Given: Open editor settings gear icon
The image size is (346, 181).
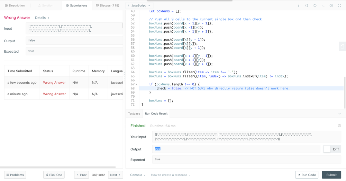Looking at the screenshot, I should click(x=331, y=6).
